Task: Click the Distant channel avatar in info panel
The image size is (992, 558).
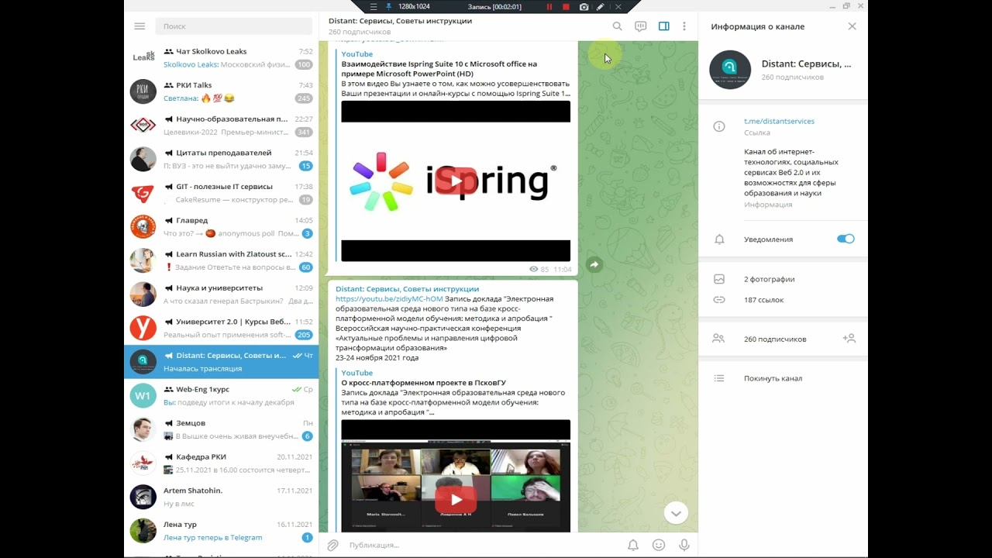Action: (730, 70)
